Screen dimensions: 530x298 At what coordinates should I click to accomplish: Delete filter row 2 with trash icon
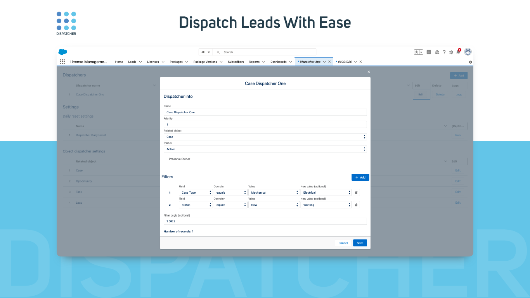coord(356,205)
